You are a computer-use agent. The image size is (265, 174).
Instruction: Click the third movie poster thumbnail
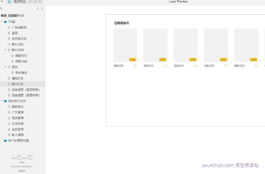pyautogui.click(x=185, y=46)
